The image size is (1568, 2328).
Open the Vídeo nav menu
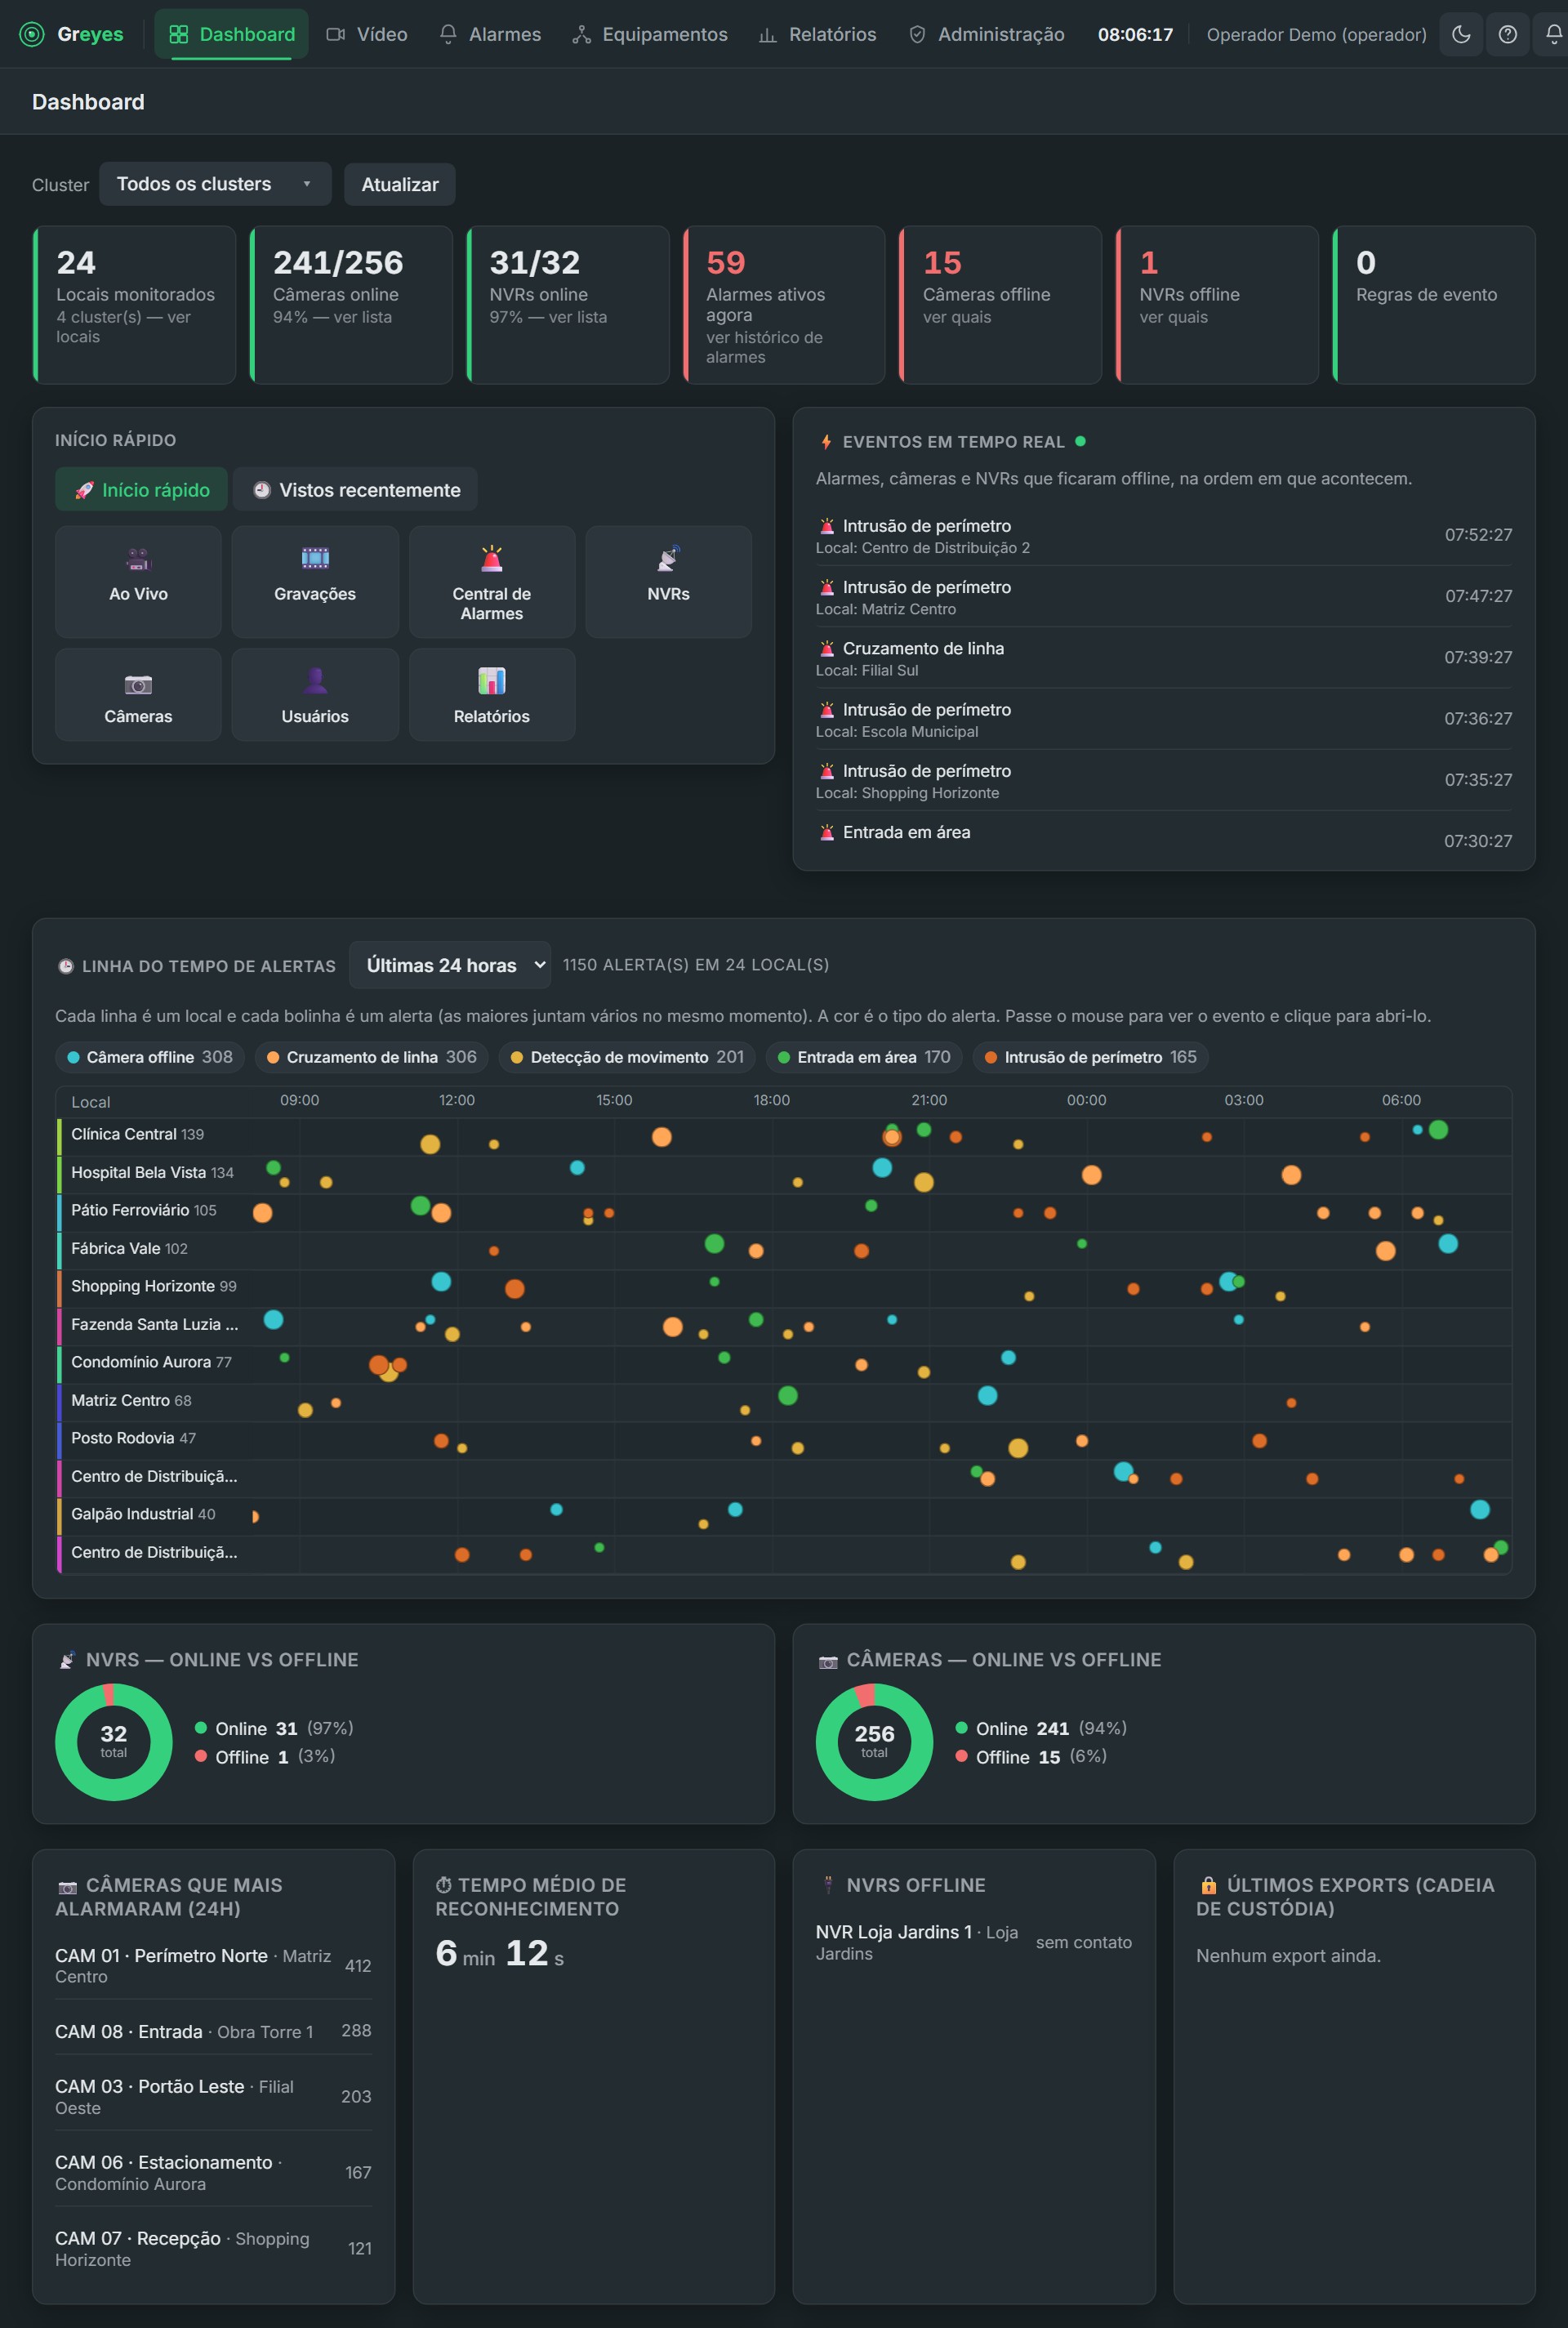(367, 34)
